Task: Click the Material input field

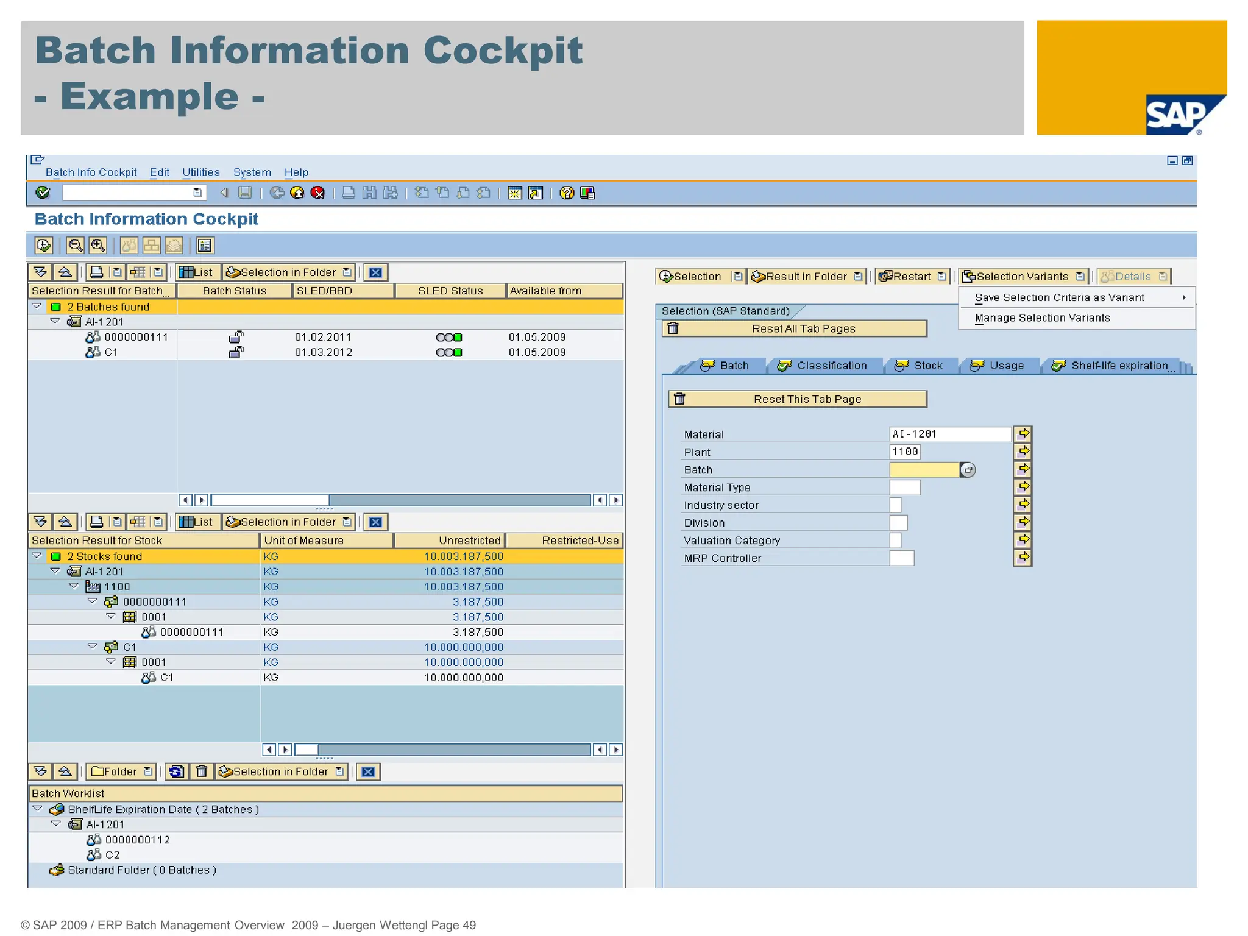Action: coord(950,434)
